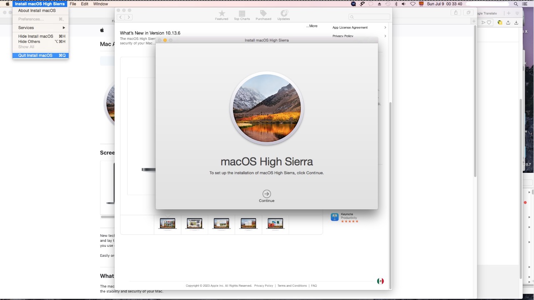Open Privacy Policy link in App Store footer
The image size is (534, 300).
[x=263, y=286]
